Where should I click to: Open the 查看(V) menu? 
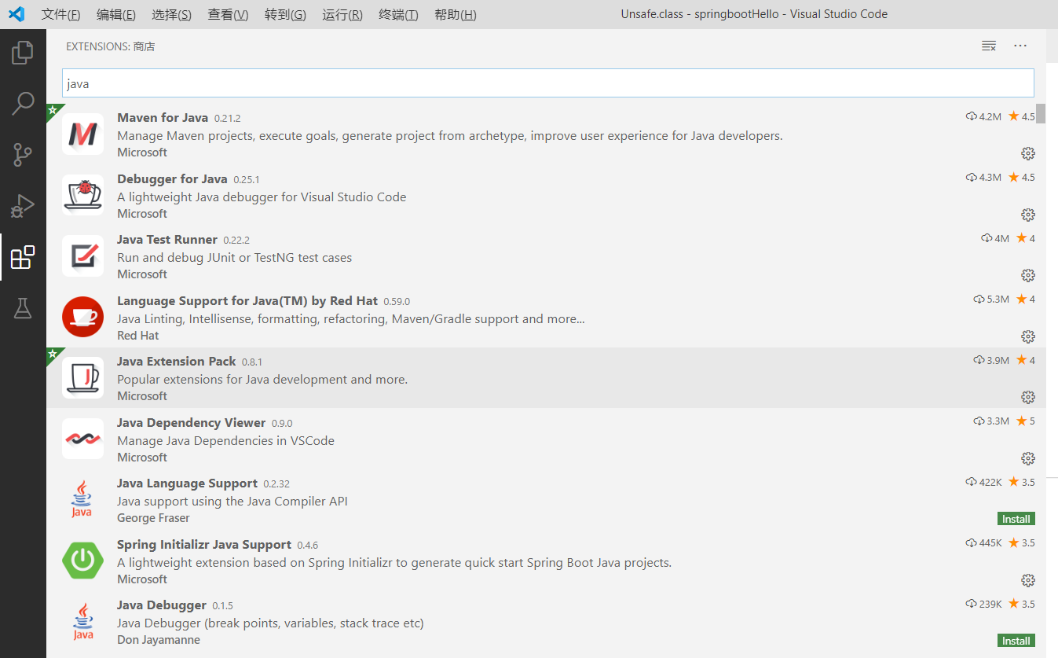[228, 15]
